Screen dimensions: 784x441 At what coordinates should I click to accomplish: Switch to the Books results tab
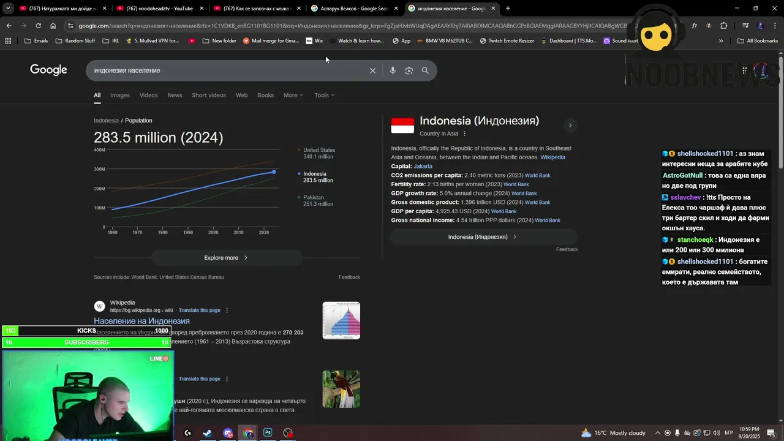265,95
